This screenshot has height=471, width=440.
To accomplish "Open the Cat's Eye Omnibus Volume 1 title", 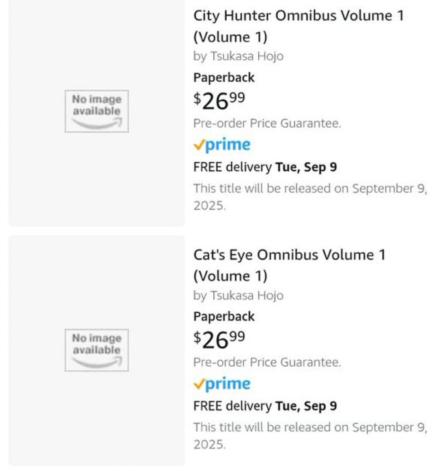I will 289,265.
